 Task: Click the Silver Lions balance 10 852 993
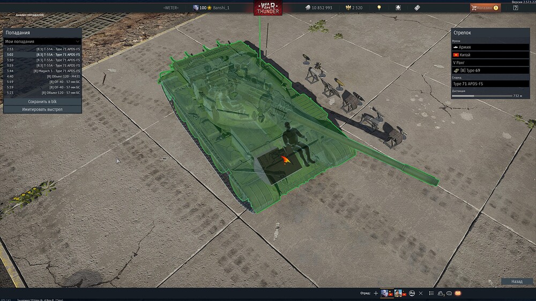(x=318, y=7)
